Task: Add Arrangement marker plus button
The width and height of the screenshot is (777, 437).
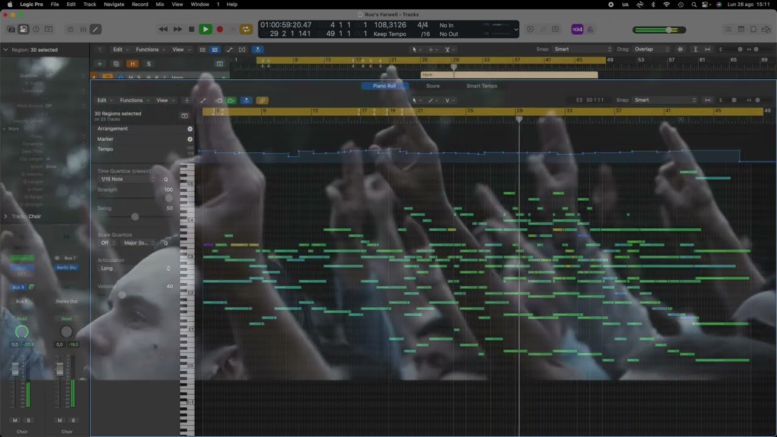Action: point(190,129)
